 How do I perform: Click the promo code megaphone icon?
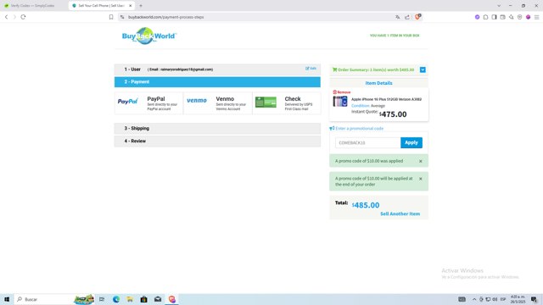point(332,128)
